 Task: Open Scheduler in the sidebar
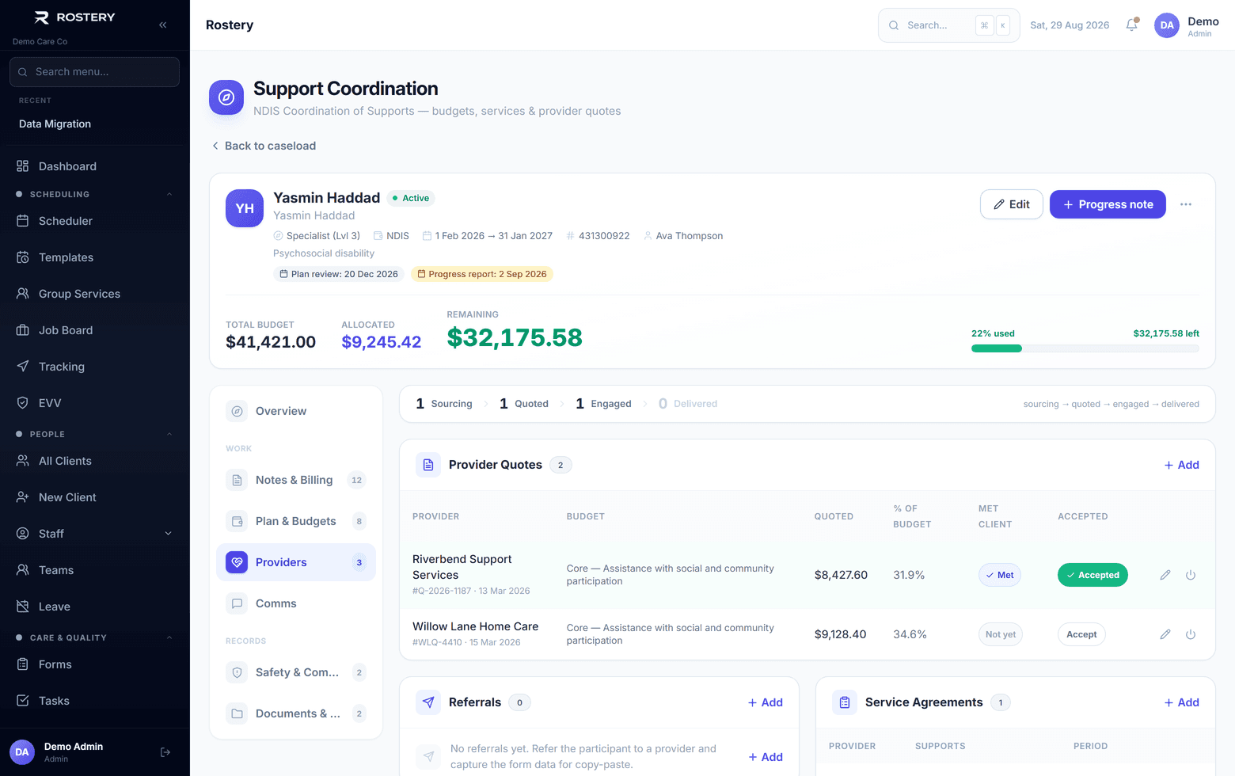[x=94, y=221]
